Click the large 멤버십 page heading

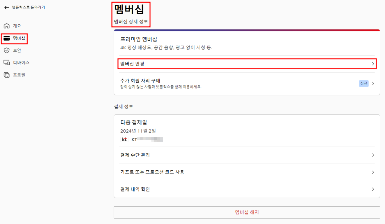(x=129, y=9)
